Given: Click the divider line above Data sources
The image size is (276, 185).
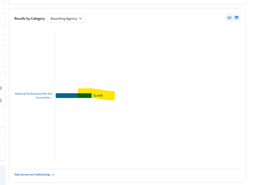Looking at the screenshot, I should (127, 169).
